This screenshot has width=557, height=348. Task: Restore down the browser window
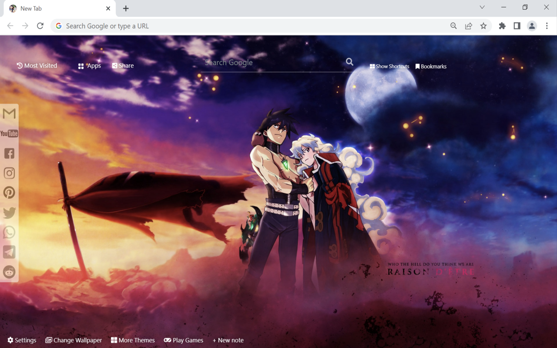click(525, 7)
